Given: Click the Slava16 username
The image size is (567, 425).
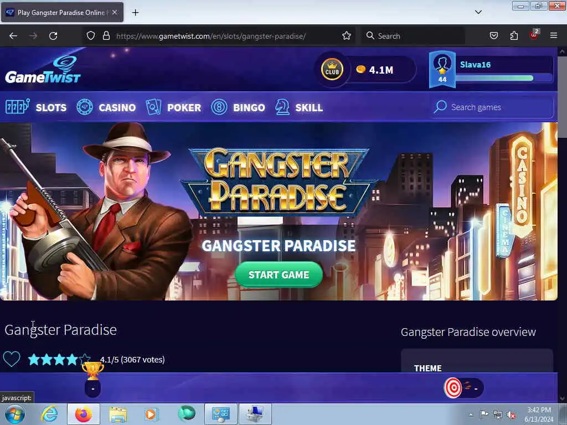Looking at the screenshot, I should pos(475,65).
